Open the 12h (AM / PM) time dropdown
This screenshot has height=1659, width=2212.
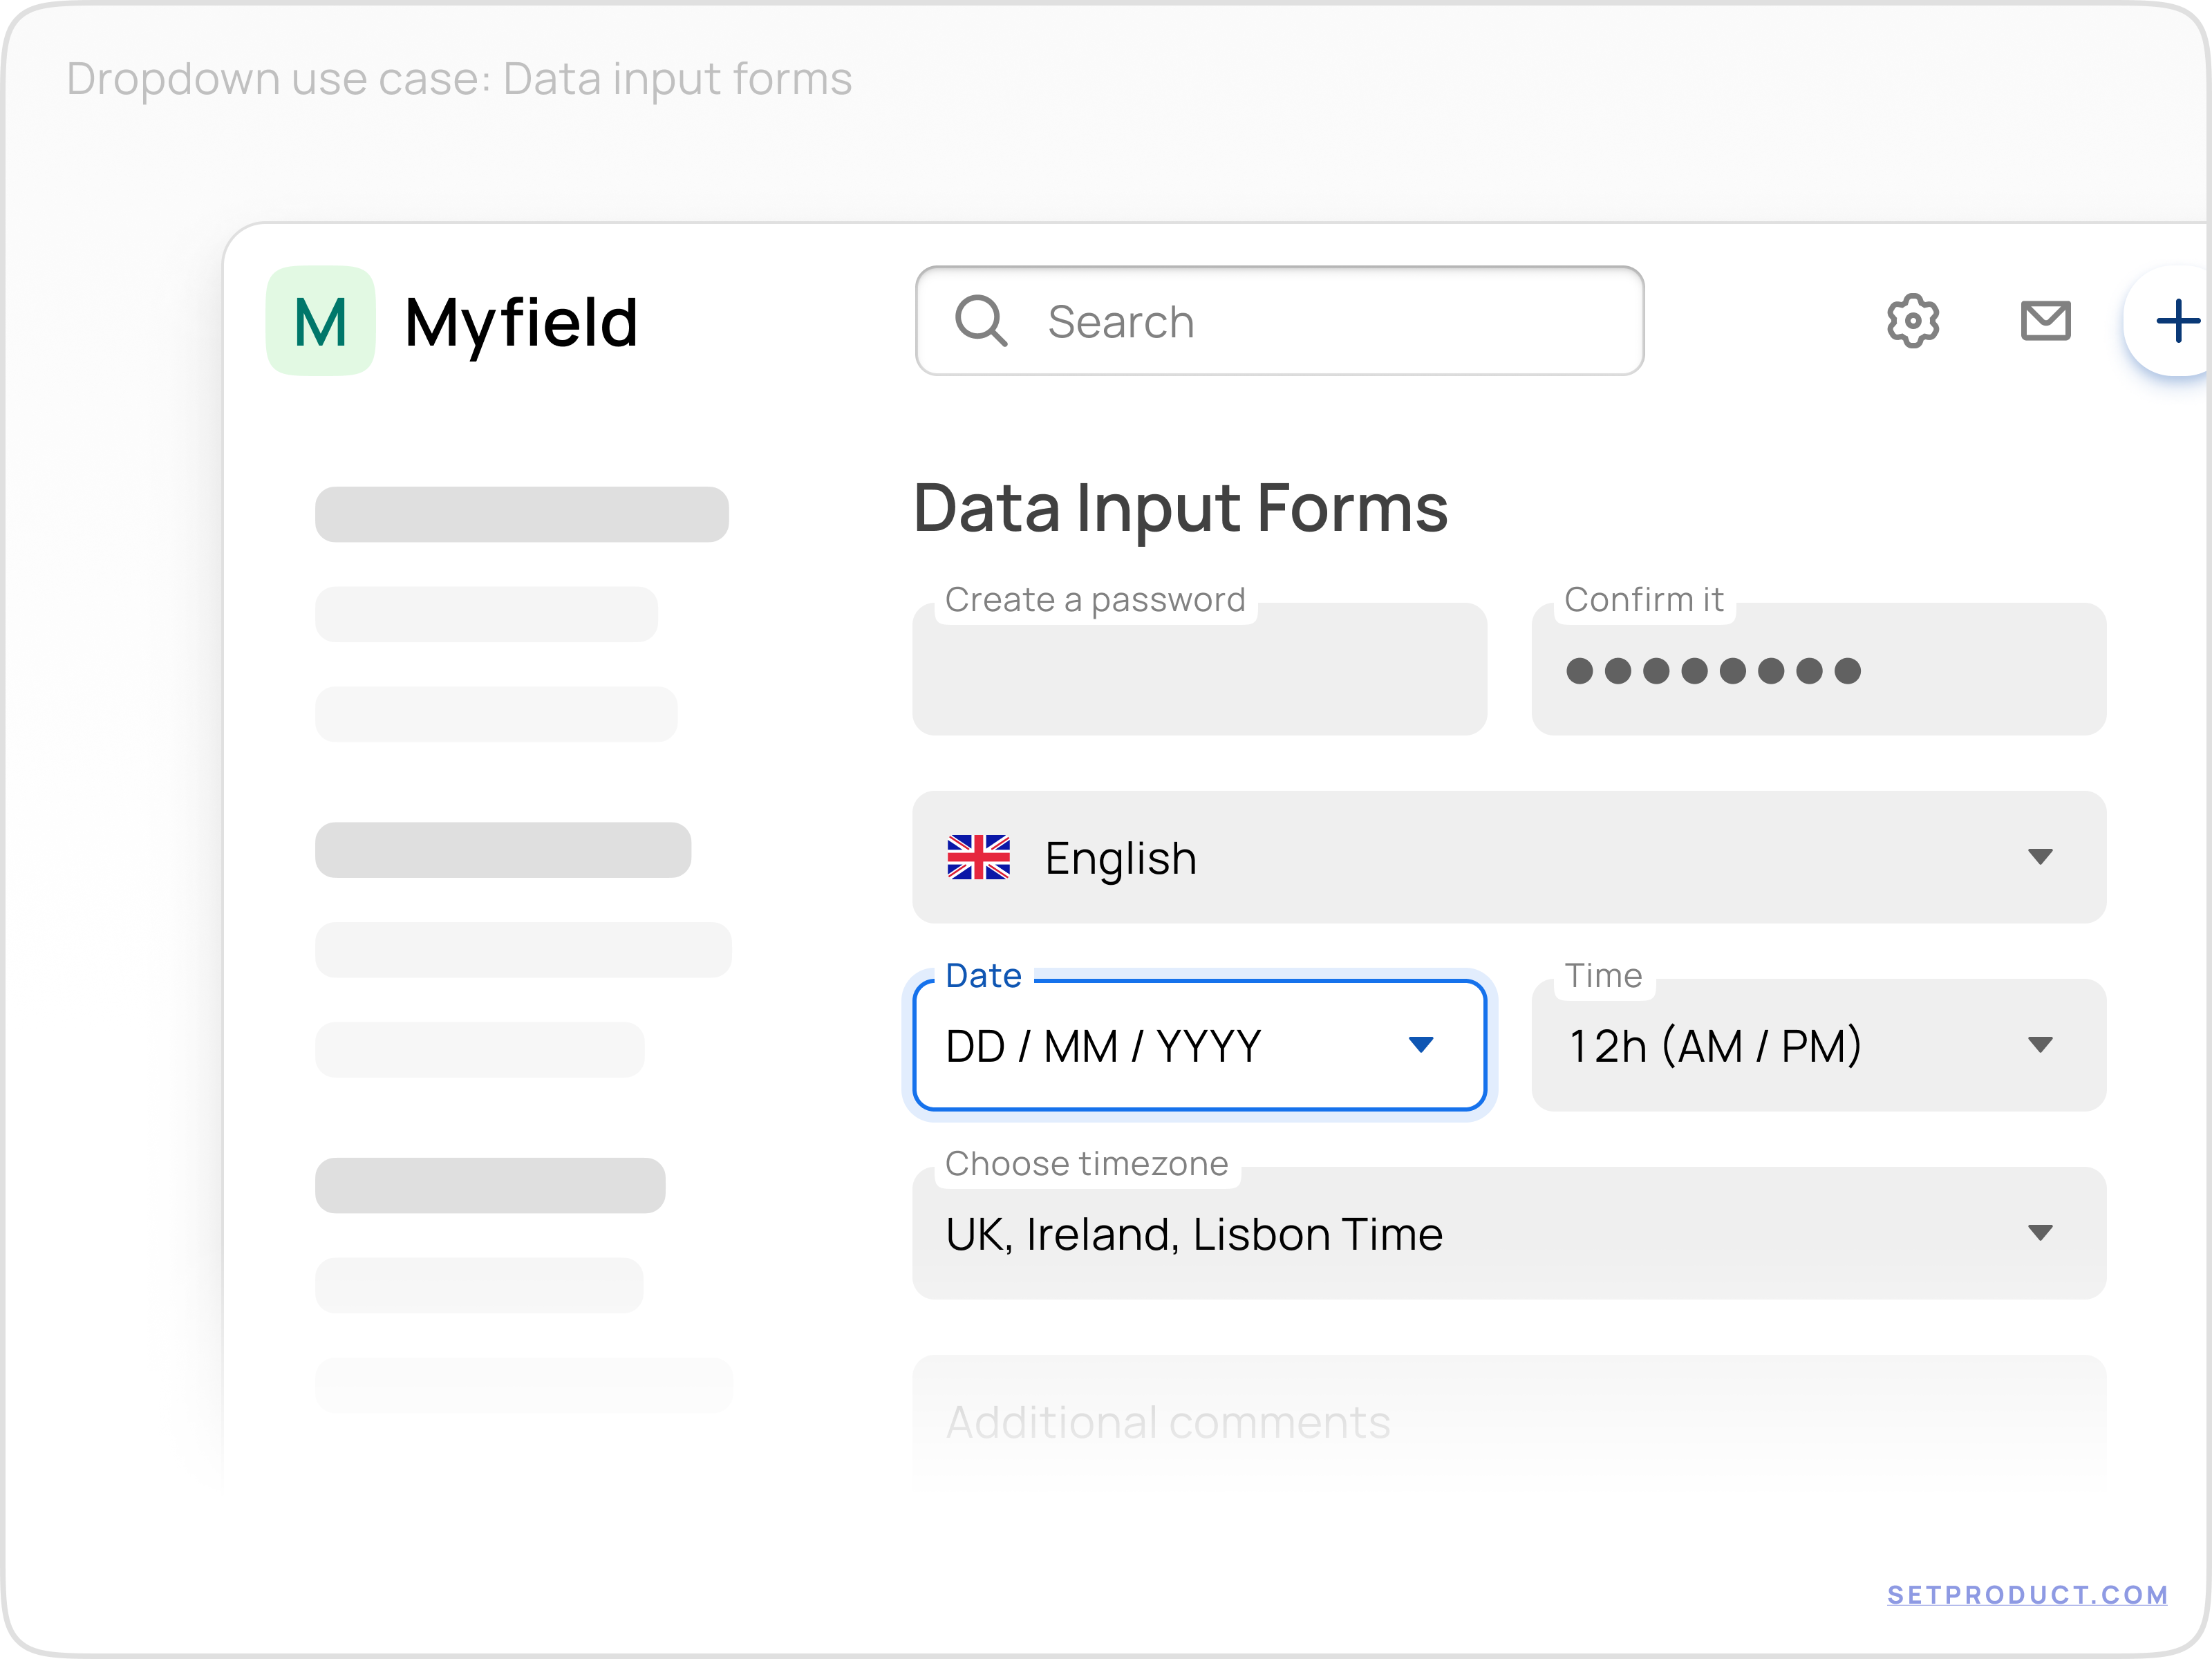coord(1817,1045)
